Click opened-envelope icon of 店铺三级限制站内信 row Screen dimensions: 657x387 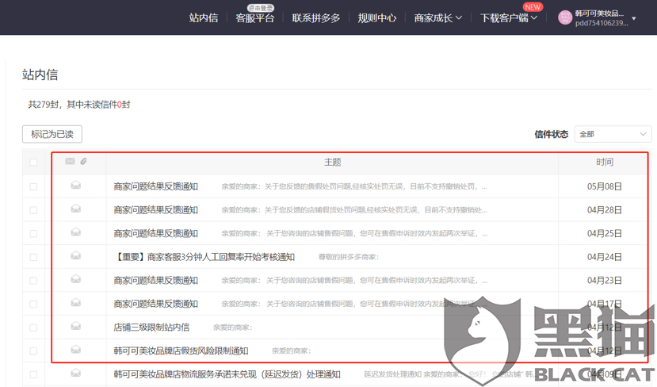(76, 326)
